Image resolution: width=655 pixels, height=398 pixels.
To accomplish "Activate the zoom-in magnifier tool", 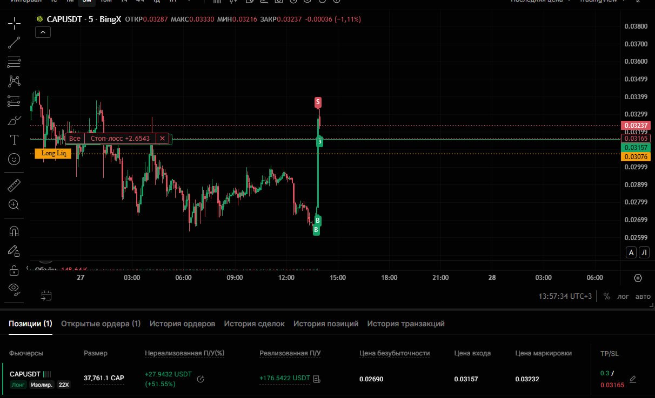I will click(14, 205).
